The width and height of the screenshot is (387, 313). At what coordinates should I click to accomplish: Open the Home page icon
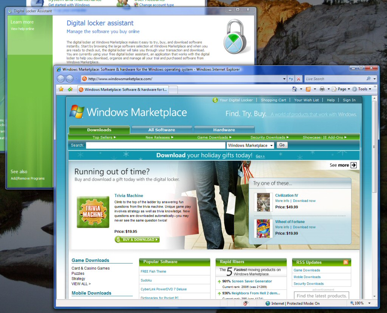click(294, 89)
